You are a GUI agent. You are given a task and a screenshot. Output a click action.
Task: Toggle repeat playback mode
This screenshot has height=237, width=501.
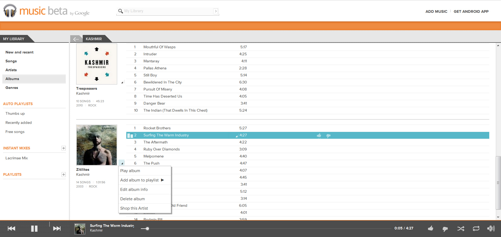pyautogui.click(x=476, y=229)
